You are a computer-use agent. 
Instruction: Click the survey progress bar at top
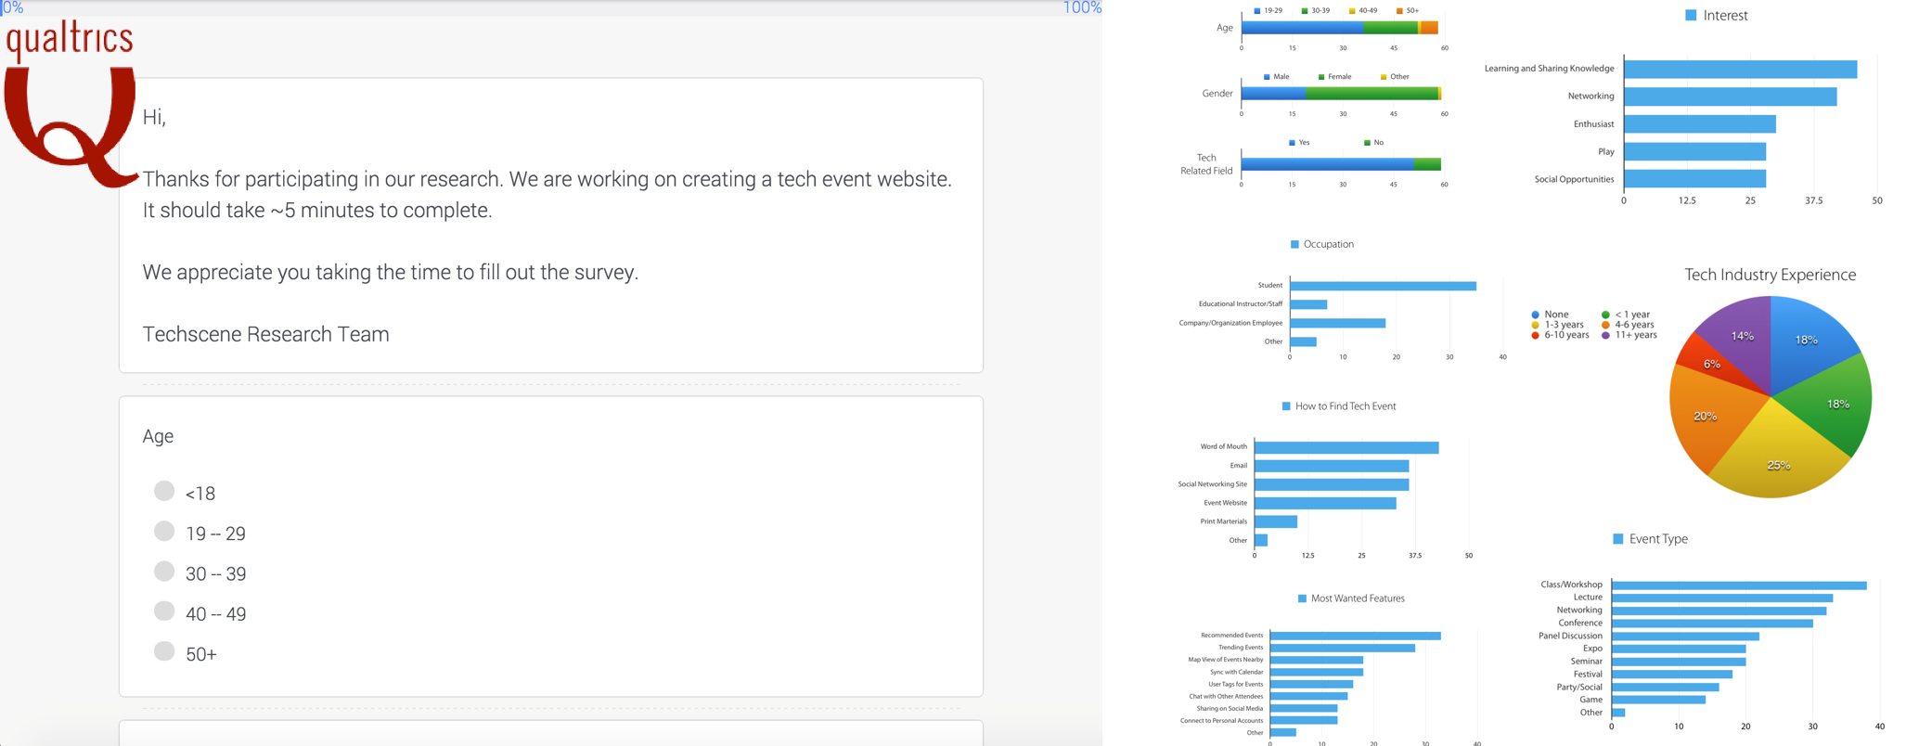[x=551, y=7]
